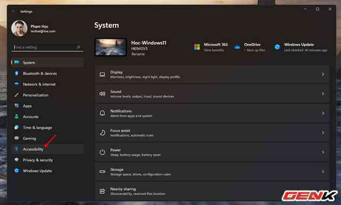Click the Microsoft 365 logo icon

[197, 47]
